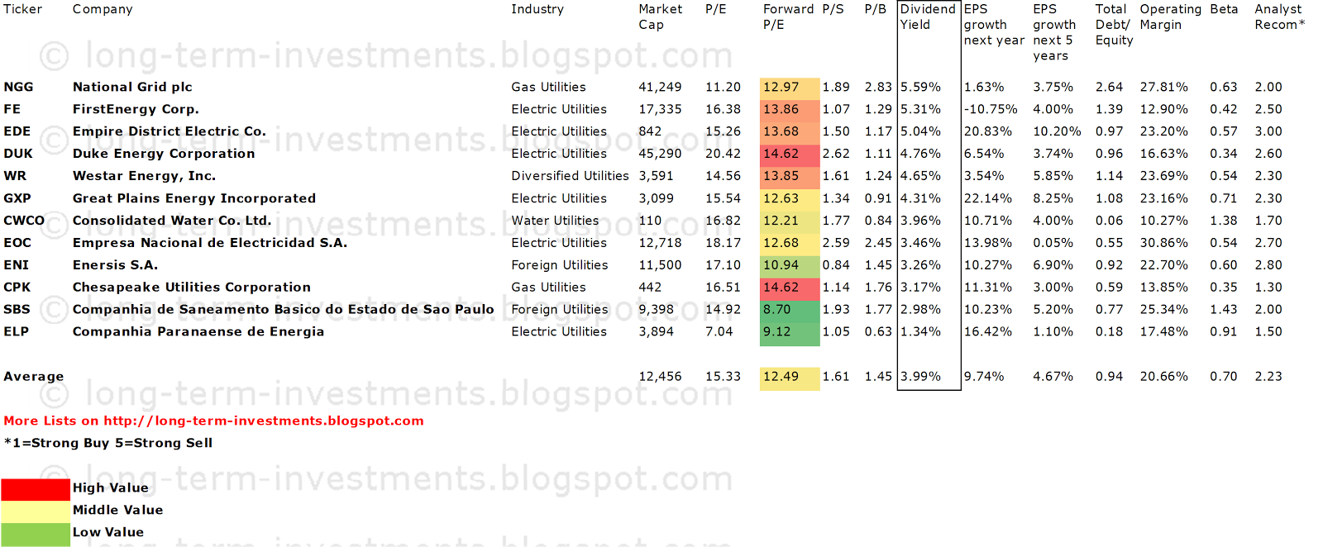The image size is (1323, 547).
Task: Click company name Empresa Nacional de Electricidad S.A.
Action: [x=210, y=243]
